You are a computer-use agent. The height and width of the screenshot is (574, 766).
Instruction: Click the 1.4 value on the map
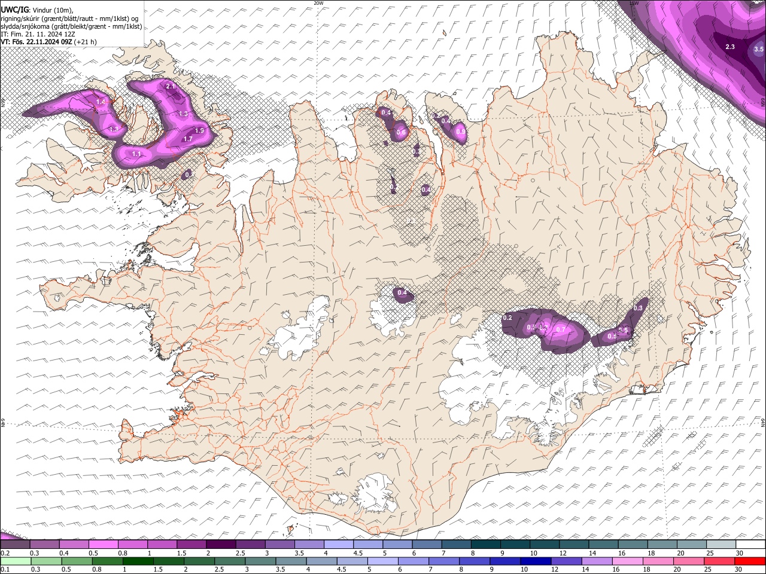(101, 102)
